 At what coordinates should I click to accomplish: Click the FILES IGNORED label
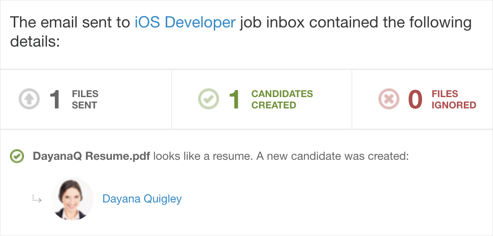pyautogui.click(x=454, y=99)
